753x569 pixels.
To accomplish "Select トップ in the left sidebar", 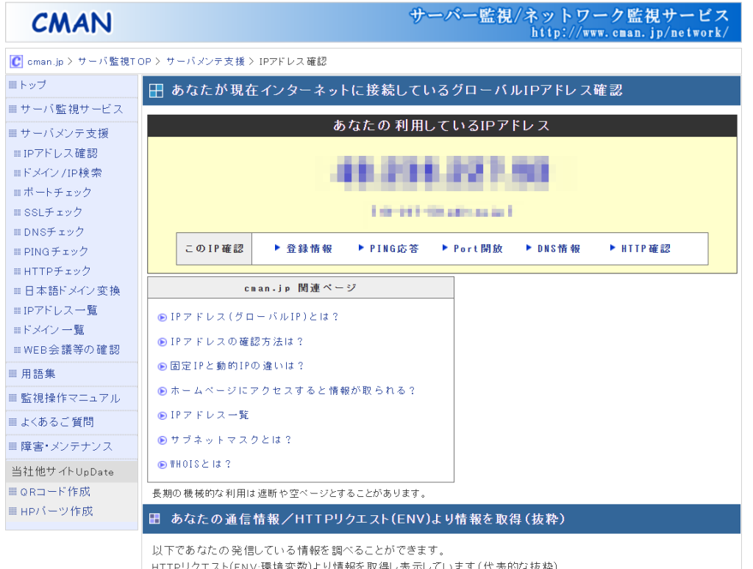I will tap(33, 85).
